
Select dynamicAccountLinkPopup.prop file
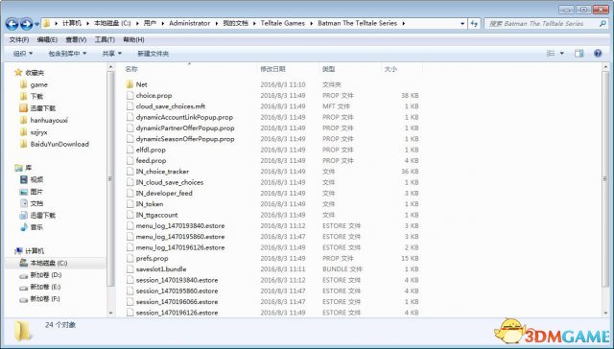tap(184, 117)
